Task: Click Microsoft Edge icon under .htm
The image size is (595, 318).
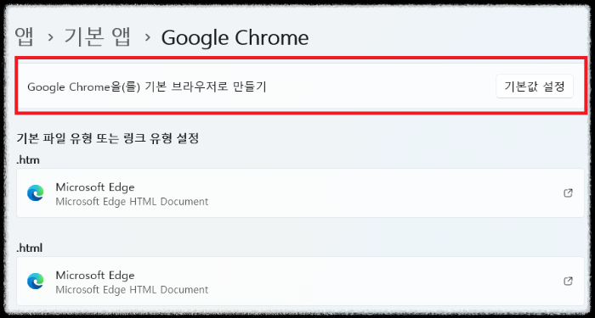Action: 36,193
